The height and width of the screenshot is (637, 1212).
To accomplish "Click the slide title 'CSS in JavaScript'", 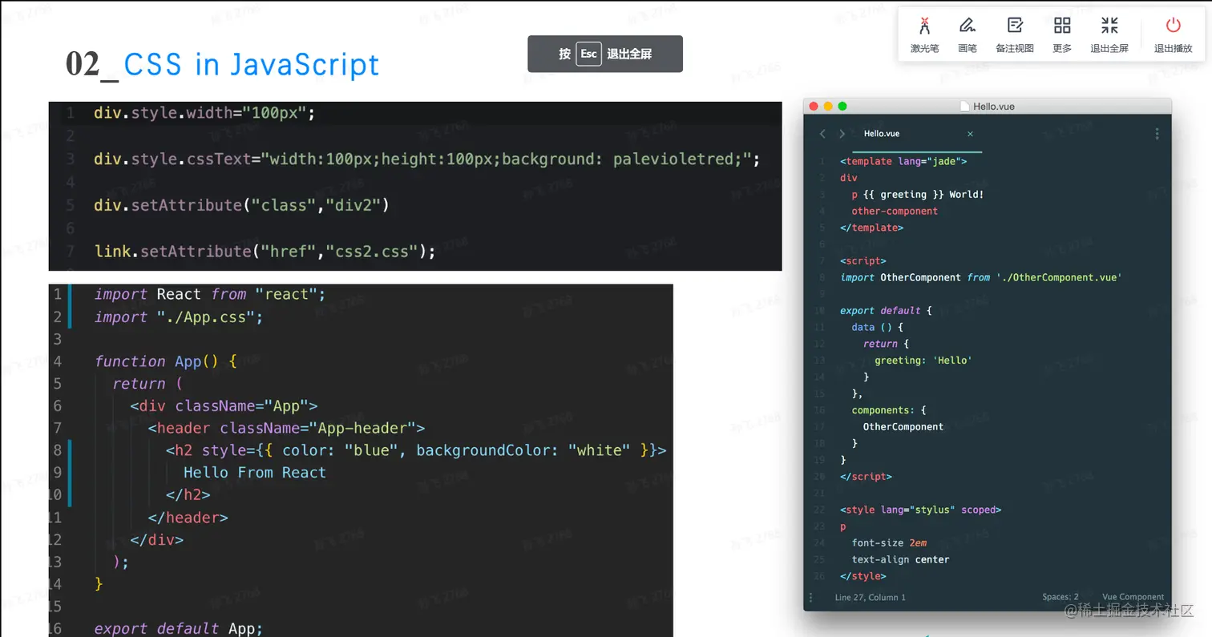I will 252,64.
